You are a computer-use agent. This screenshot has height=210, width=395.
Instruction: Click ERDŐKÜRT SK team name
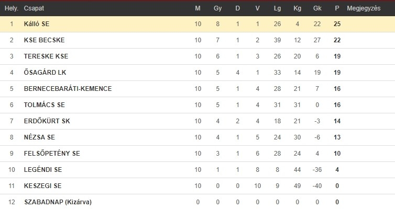47,121
